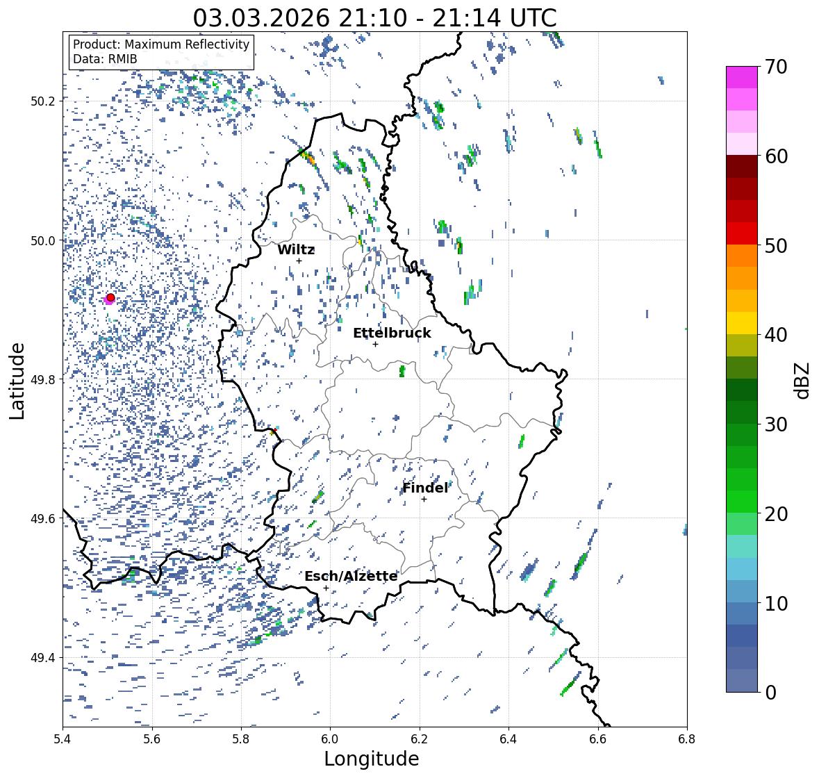Click the 6.4 longitude tick label
The height and width of the screenshot is (776, 819).
click(x=508, y=738)
